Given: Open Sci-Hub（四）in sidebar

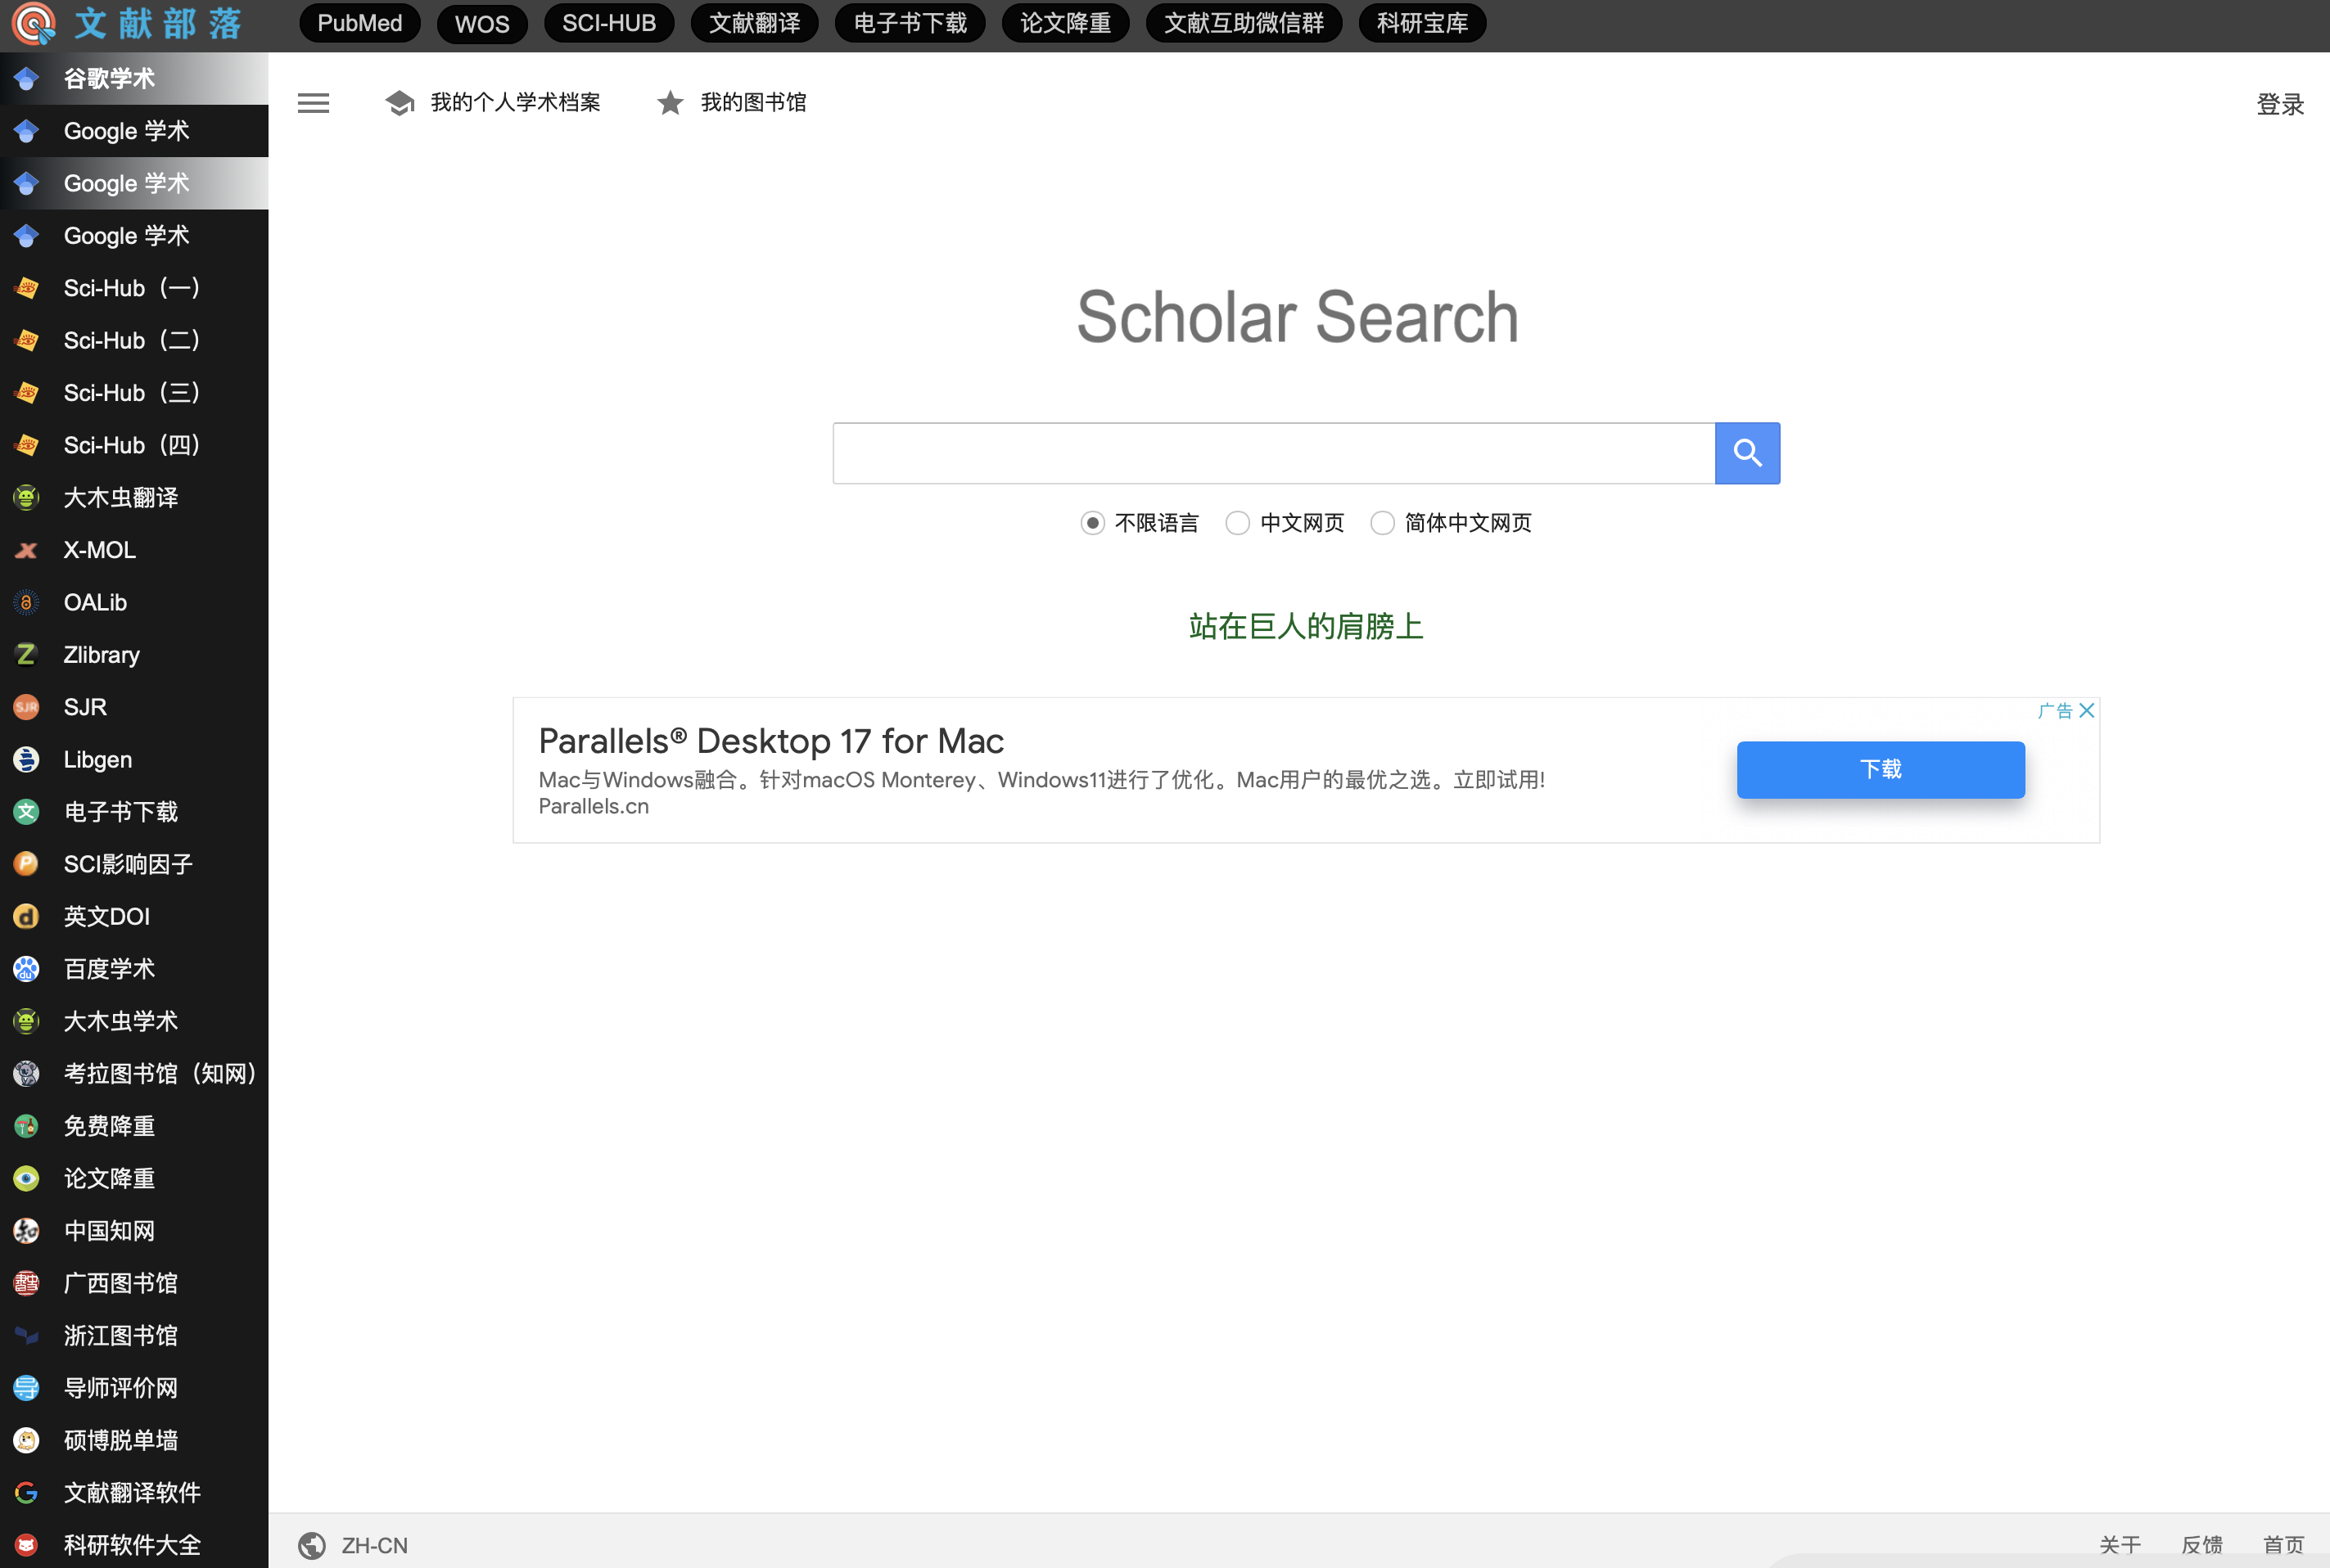Looking at the screenshot, I should [134, 445].
